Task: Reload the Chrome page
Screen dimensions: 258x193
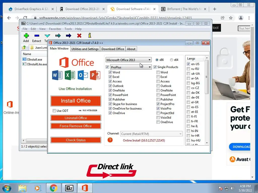Action: pos(25,18)
